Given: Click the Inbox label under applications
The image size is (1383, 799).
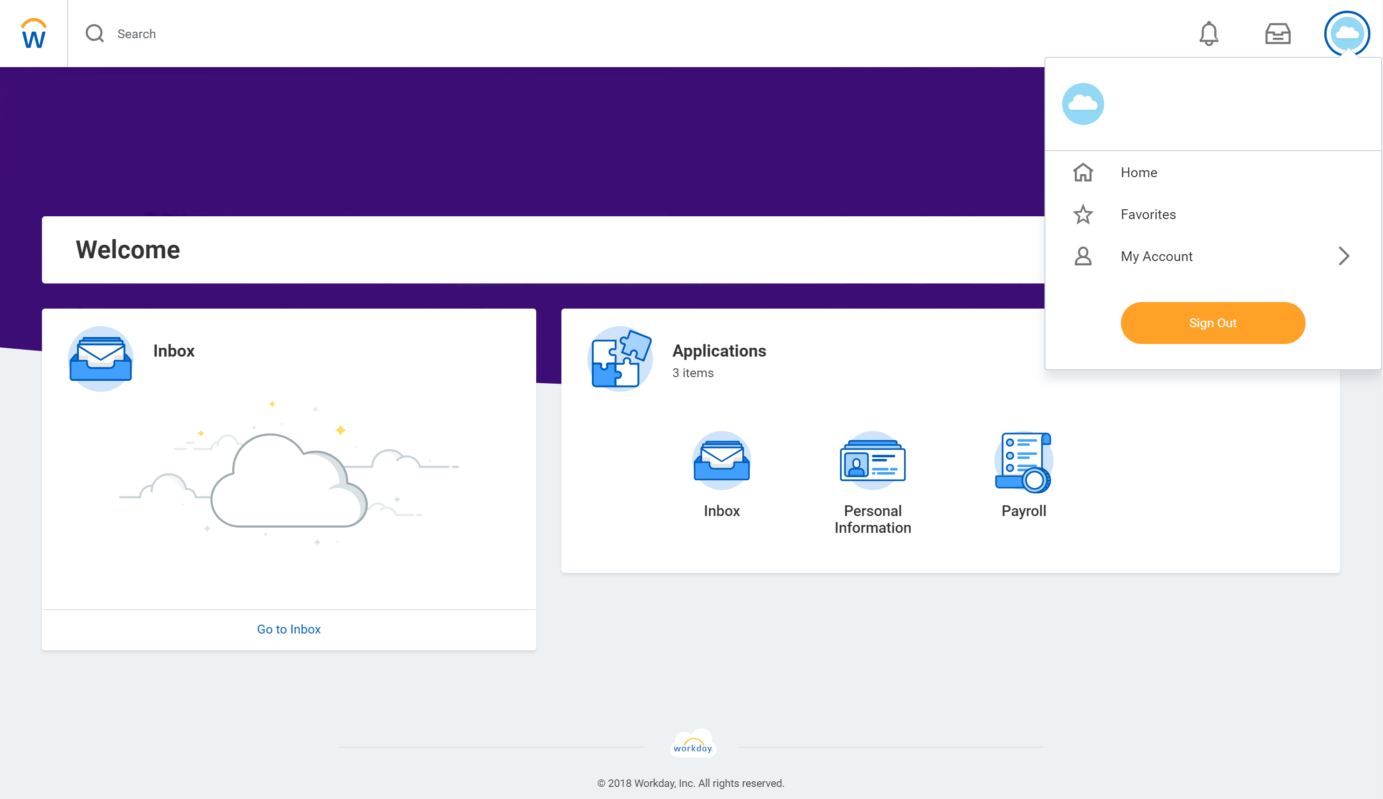Looking at the screenshot, I should coord(722,511).
